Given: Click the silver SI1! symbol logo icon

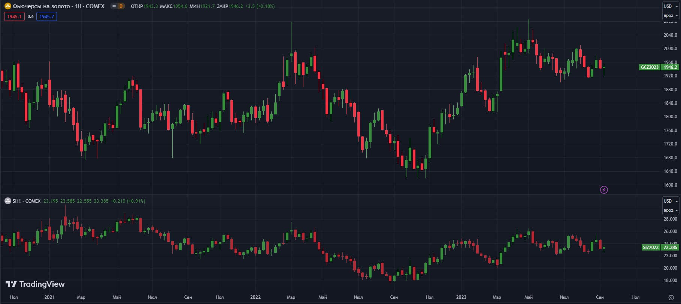Looking at the screenshot, I should click(7, 201).
